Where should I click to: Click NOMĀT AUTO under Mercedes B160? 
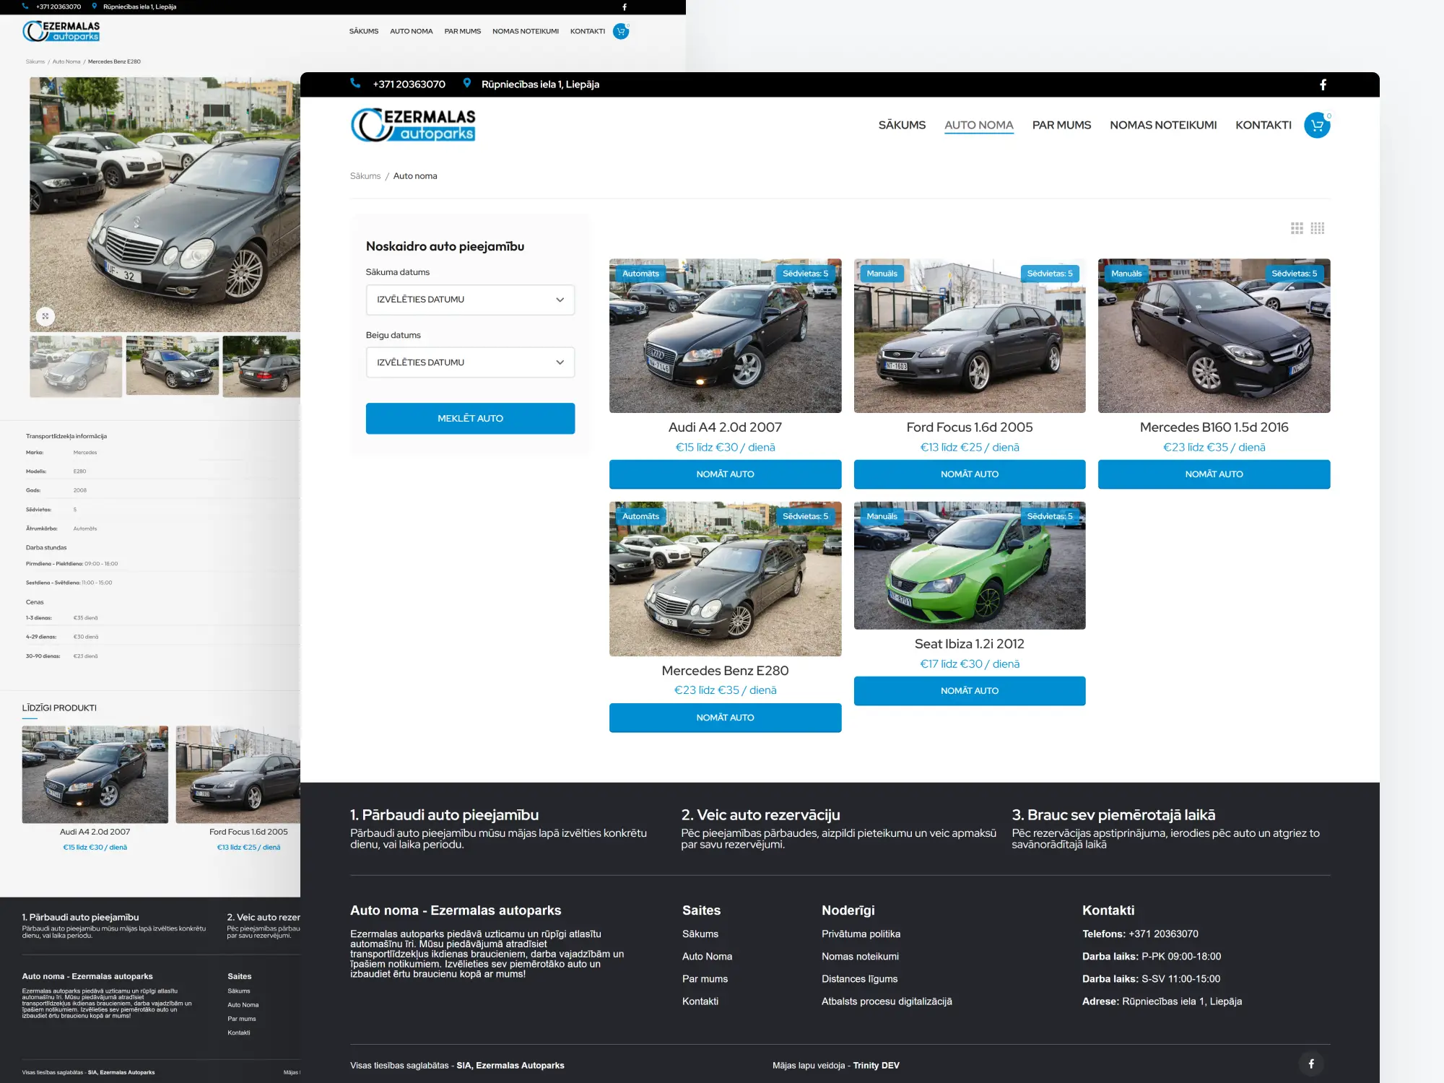(x=1214, y=474)
